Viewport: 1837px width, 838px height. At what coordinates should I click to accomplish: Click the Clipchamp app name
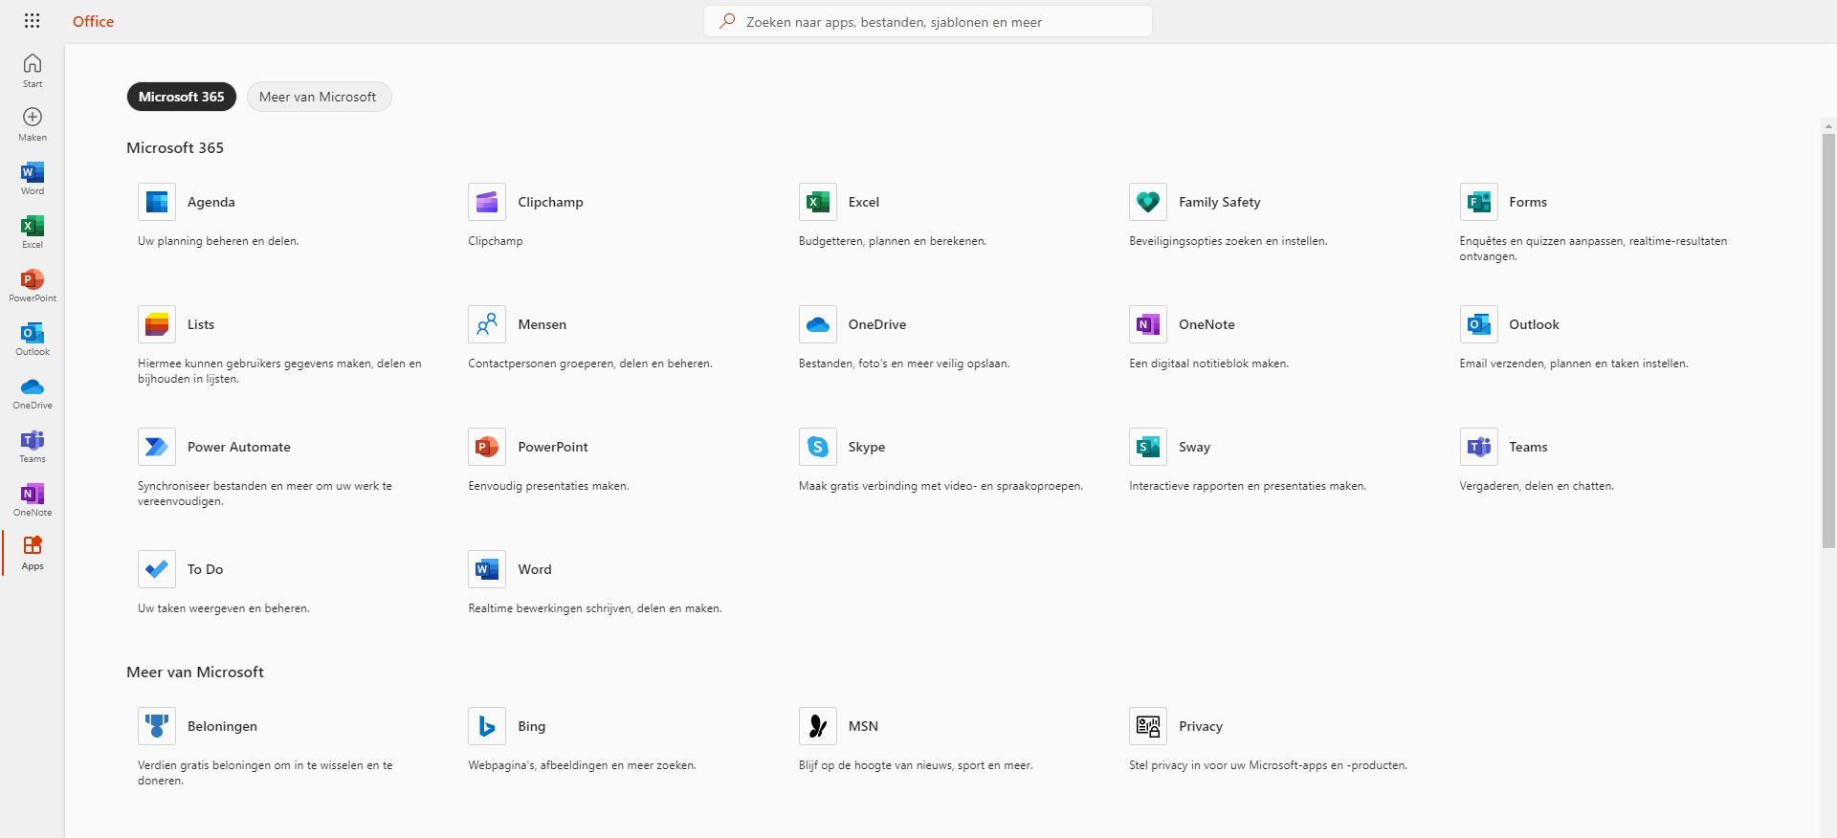point(550,202)
